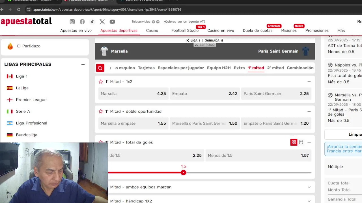
Task: Bet on Marsella o empate at 1.55
Action: tap(133, 123)
